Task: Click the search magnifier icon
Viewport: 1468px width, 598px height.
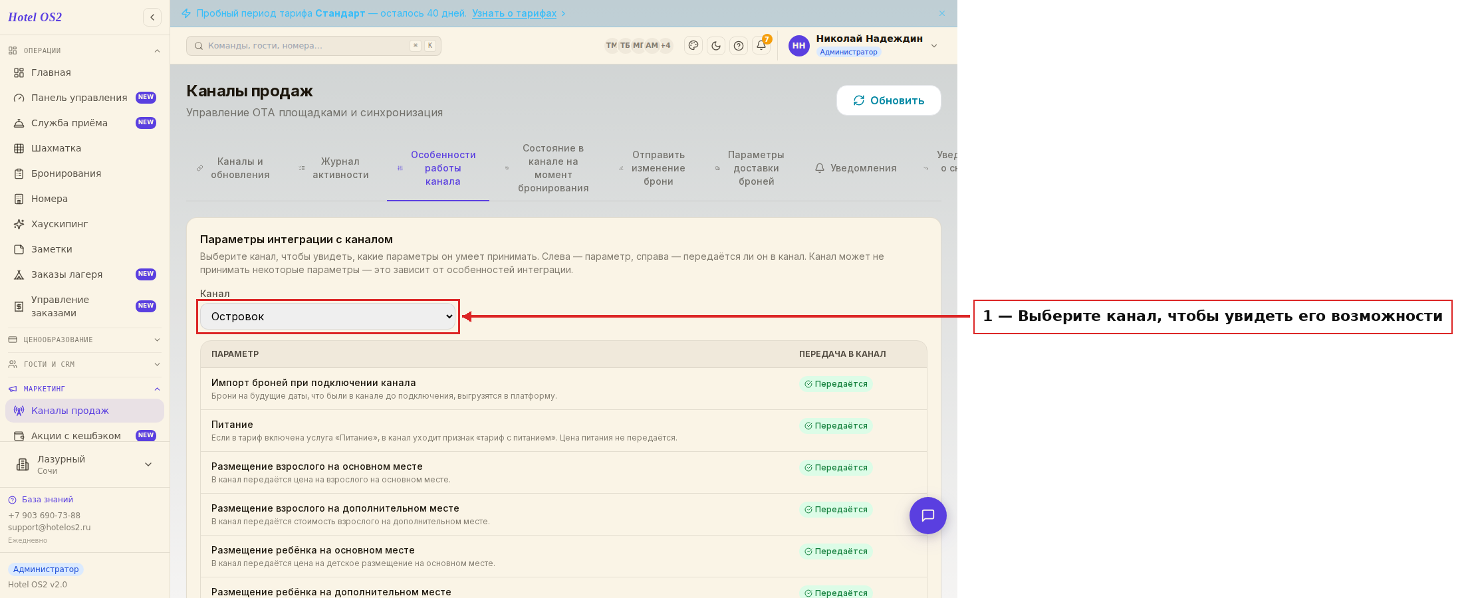Action: click(x=199, y=46)
